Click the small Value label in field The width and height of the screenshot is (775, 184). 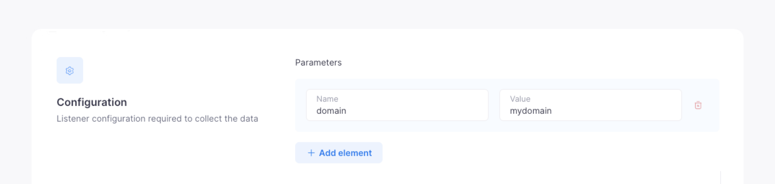point(520,99)
